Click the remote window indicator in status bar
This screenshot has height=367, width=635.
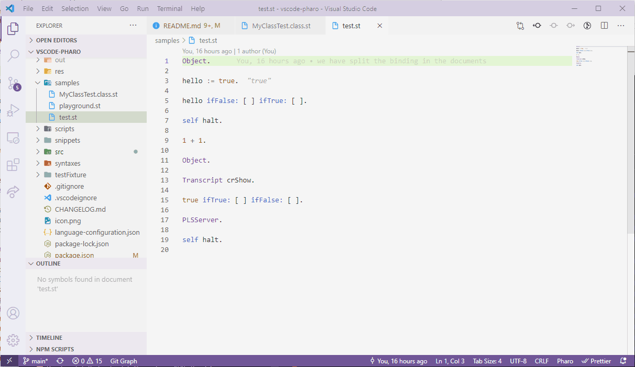point(9,361)
